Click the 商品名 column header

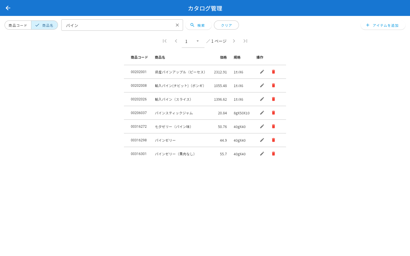[160, 57]
